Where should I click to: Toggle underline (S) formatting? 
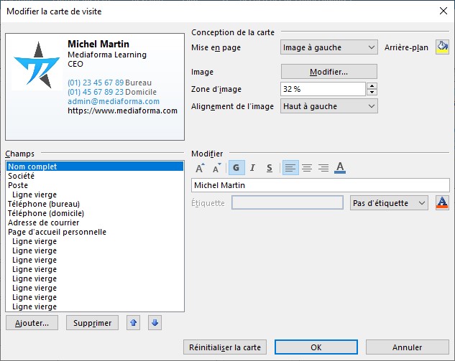tap(269, 168)
